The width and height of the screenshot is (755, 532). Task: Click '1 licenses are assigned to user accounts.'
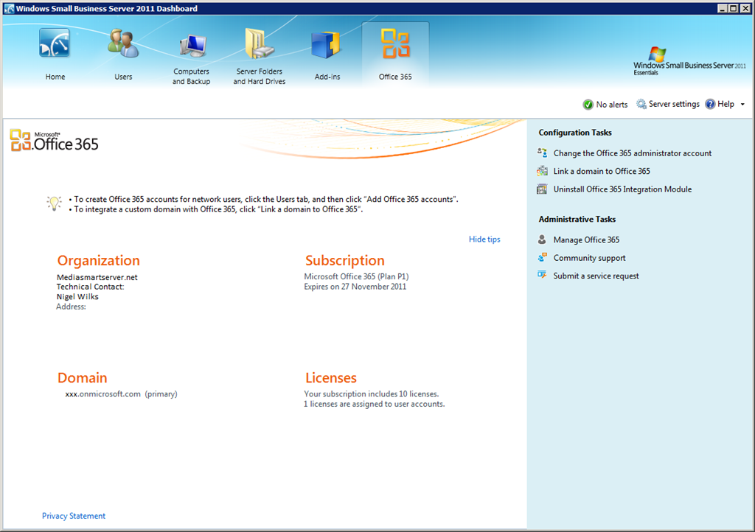[374, 404]
